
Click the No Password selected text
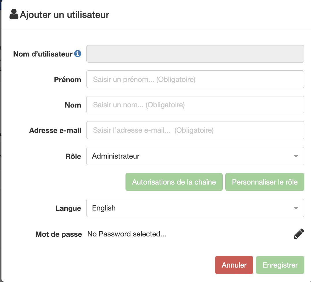127,234
